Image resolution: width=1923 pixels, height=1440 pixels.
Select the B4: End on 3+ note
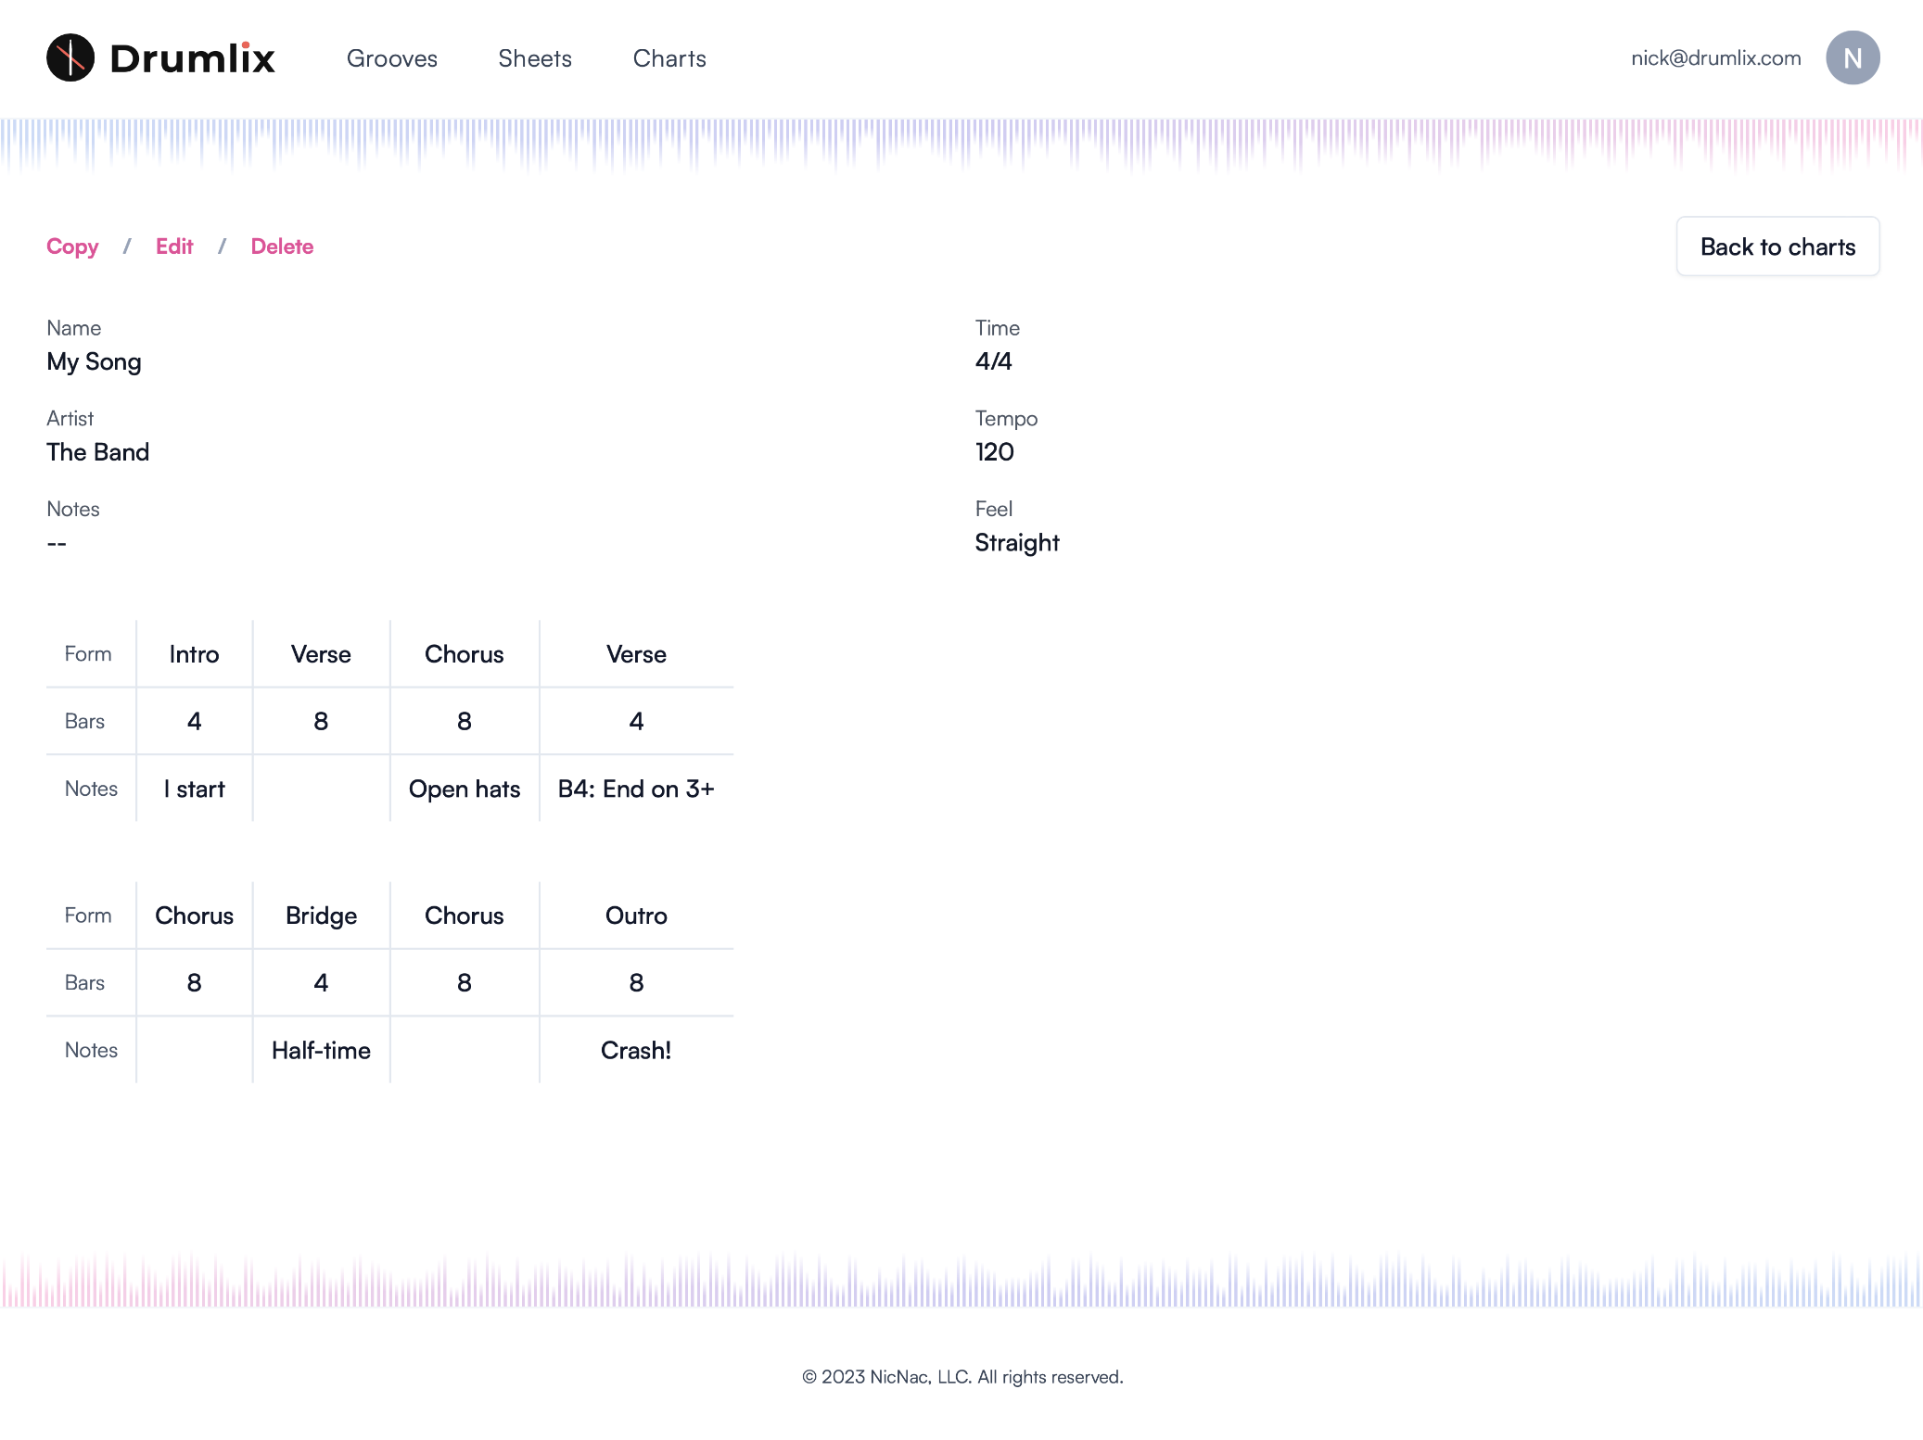[636, 789]
